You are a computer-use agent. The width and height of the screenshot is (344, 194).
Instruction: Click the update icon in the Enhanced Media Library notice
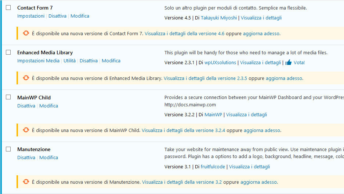coord(26,78)
